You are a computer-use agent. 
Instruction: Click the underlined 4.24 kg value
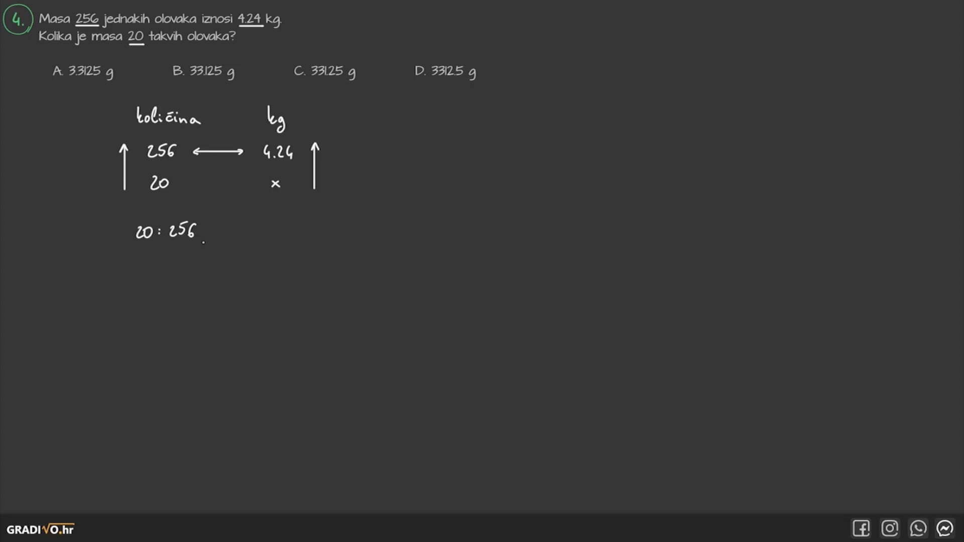pyautogui.click(x=260, y=19)
